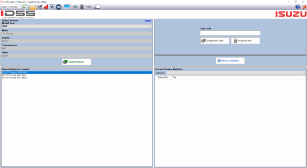
Task: Open the Transmission MVL dropdown
Action: pyautogui.click(x=77, y=48)
